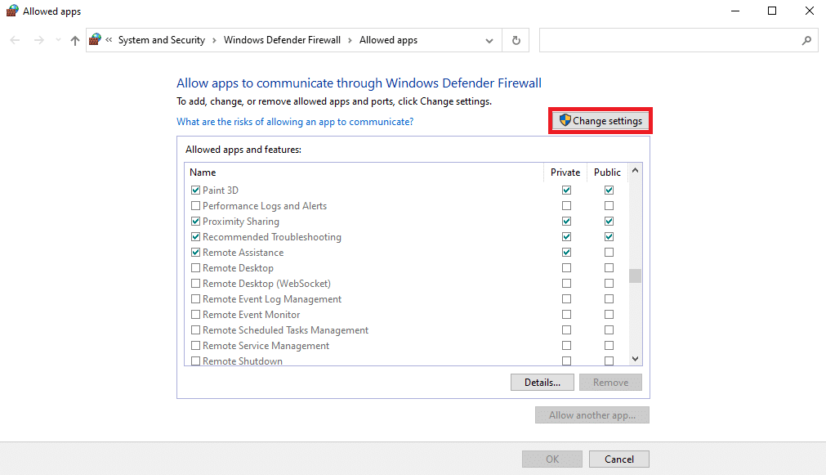
Task: Select the Recommended Troubleshooting row text
Action: [x=272, y=237]
